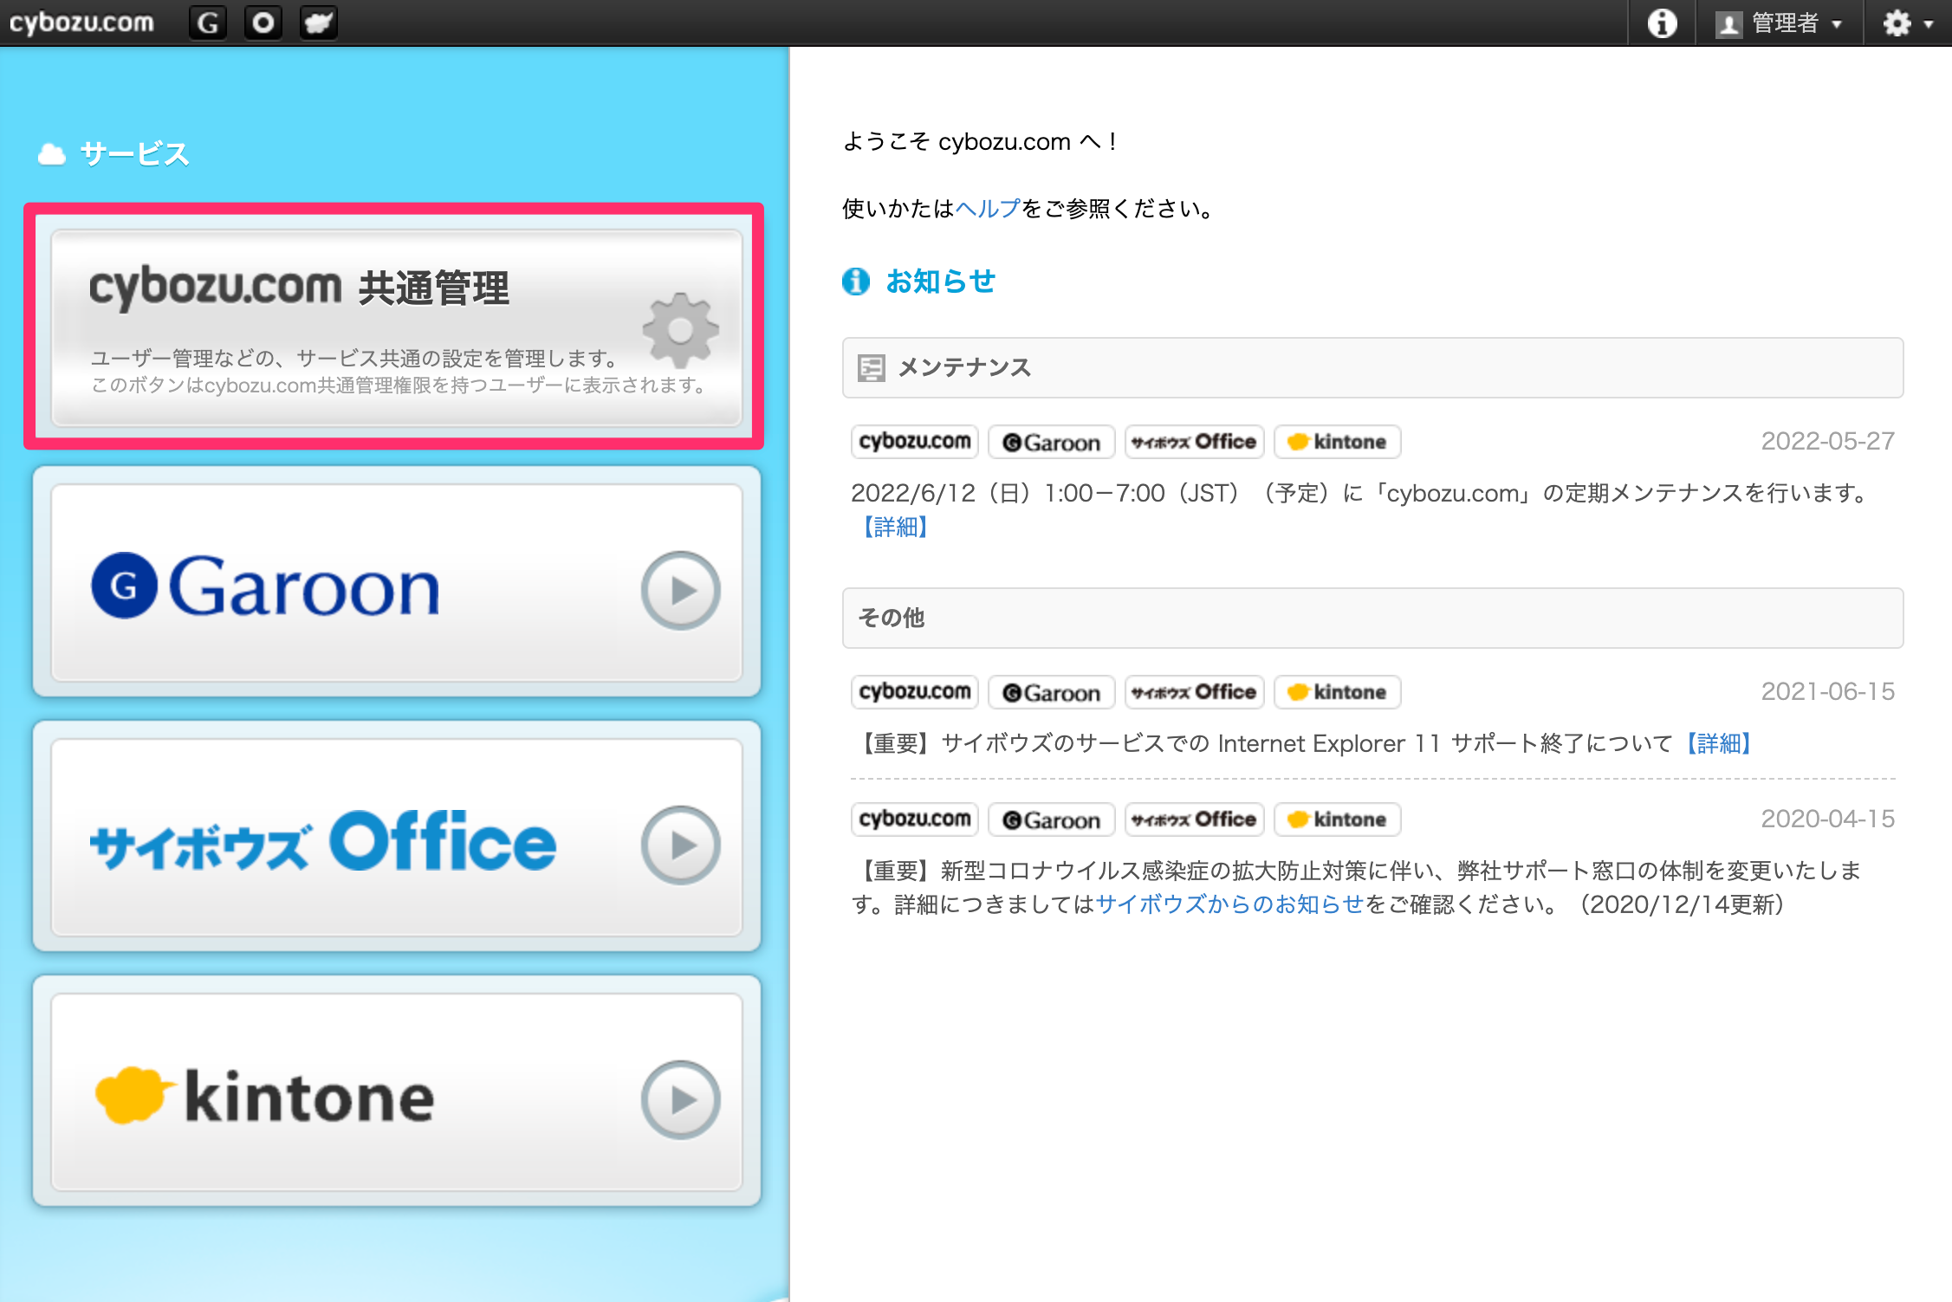Click the information icon in header
Viewport: 1952px width, 1302px height.
[1662, 23]
